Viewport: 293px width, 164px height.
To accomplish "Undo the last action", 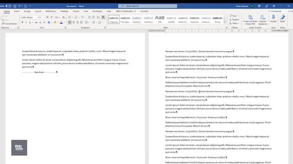I will [19, 6].
